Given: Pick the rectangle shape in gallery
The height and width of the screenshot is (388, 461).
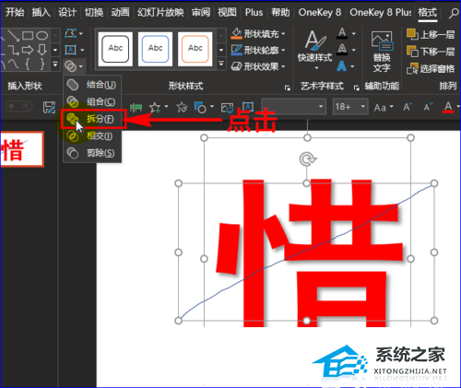Looking at the screenshot, I should click(x=28, y=35).
